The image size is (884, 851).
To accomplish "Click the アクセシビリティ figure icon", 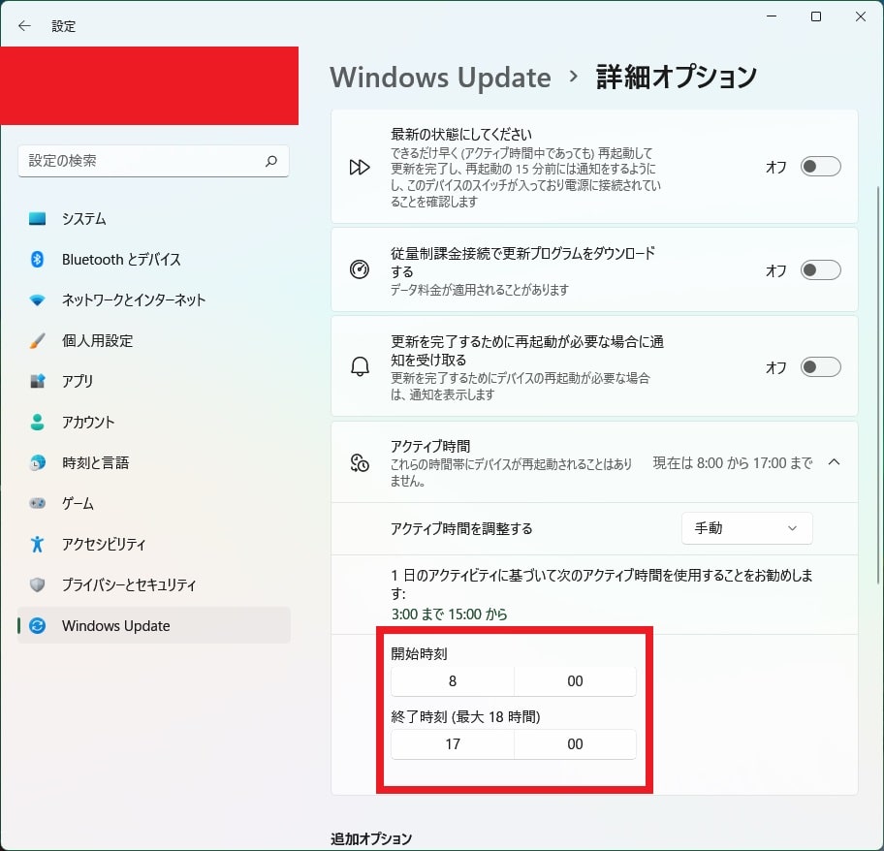I will coord(37,544).
